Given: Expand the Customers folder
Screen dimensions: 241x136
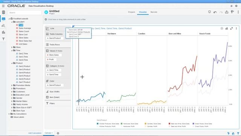Looking at the screenshot, I should click(12, 91).
